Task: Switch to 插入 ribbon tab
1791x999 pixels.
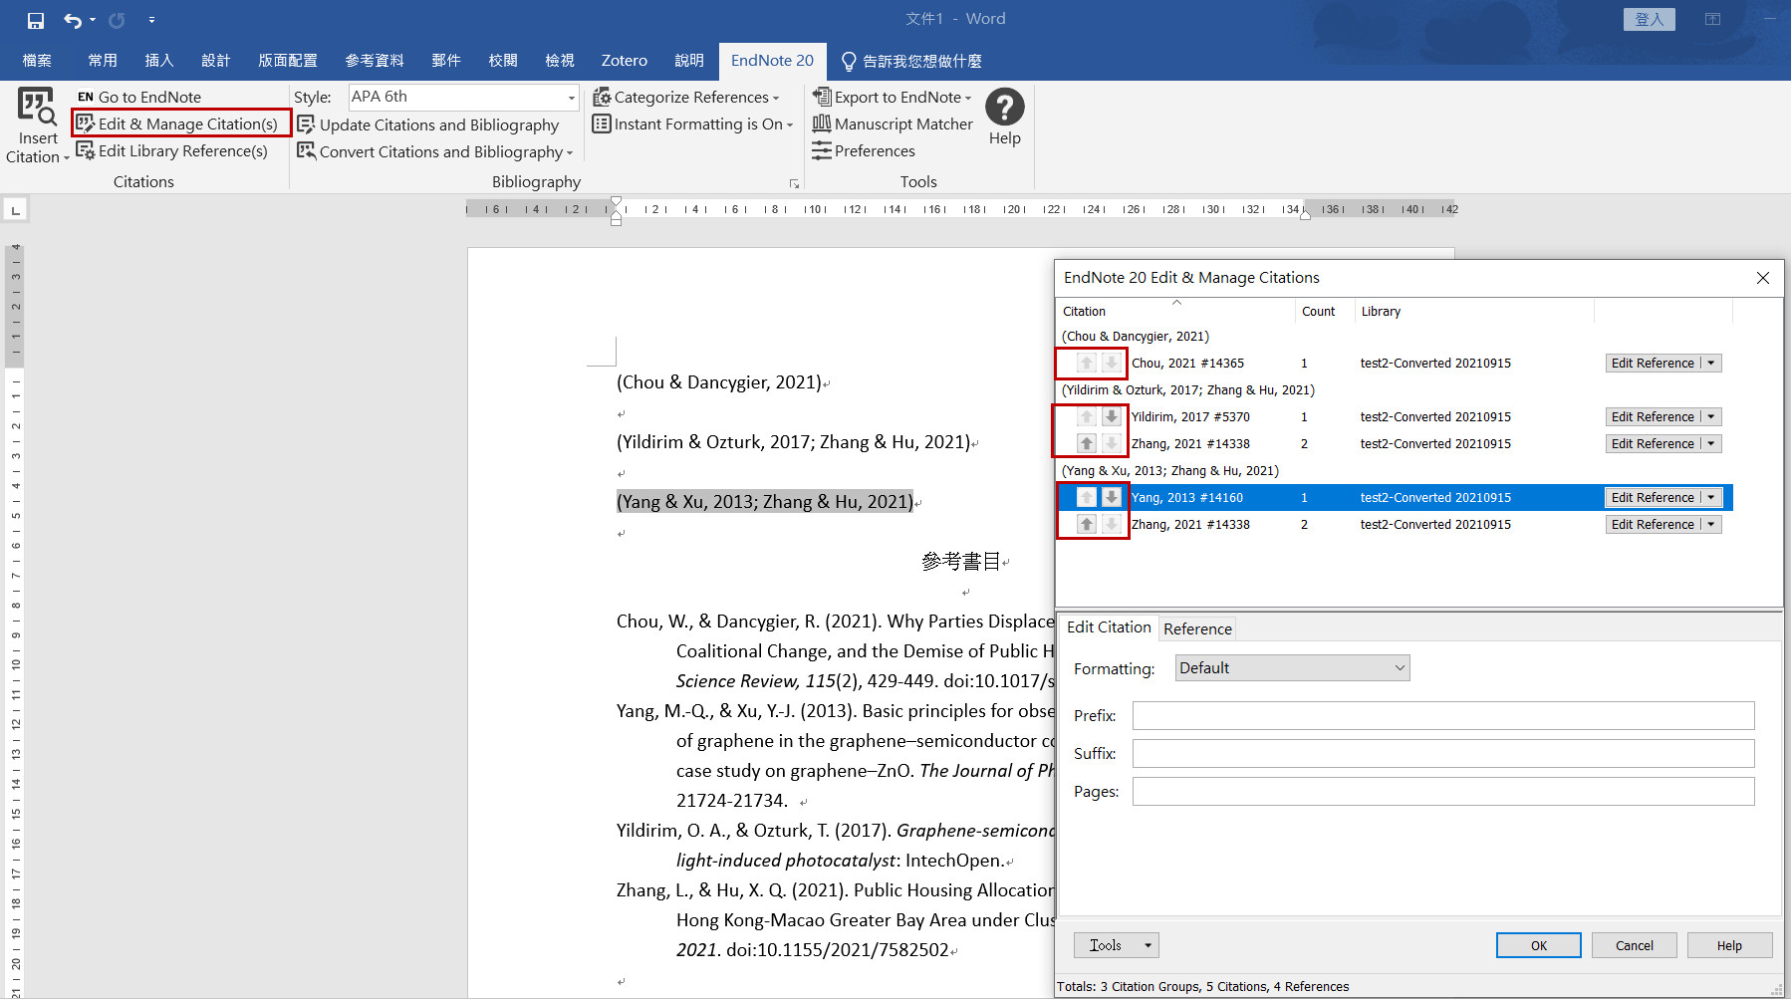Action: point(159,61)
